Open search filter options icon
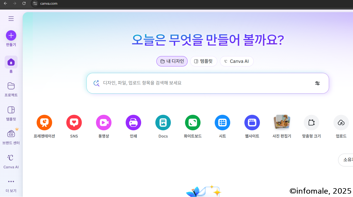The image size is (353, 197). (x=317, y=83)
